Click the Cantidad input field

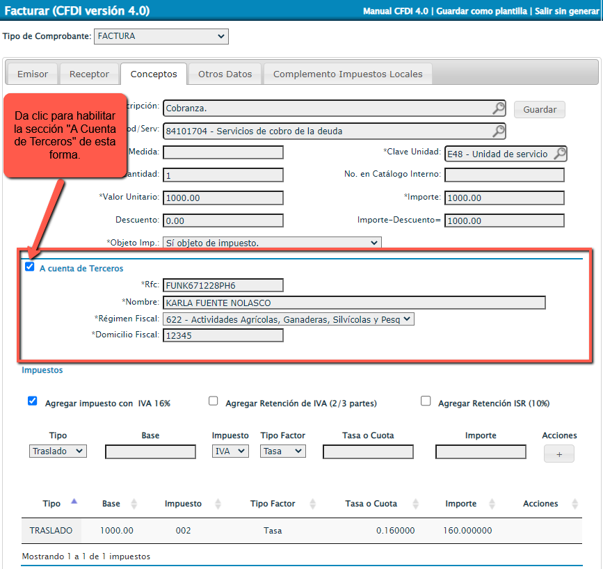click(x=223, y=175)
